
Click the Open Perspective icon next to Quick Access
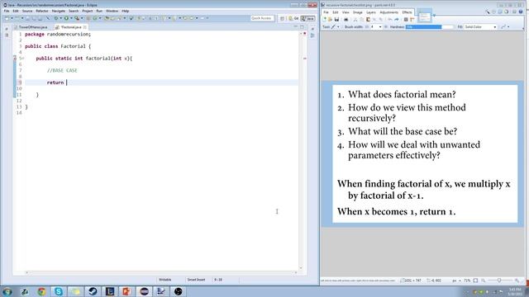[x=282, y=18]
